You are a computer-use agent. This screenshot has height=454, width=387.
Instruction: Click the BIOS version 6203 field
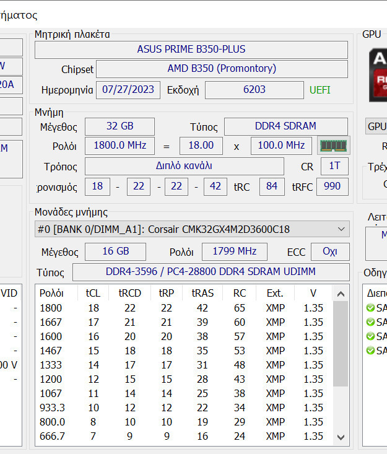click(254, 90)
